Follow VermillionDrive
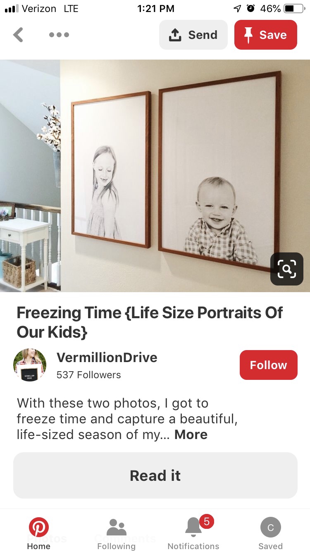The image size is (310, 552). point(269,365)
